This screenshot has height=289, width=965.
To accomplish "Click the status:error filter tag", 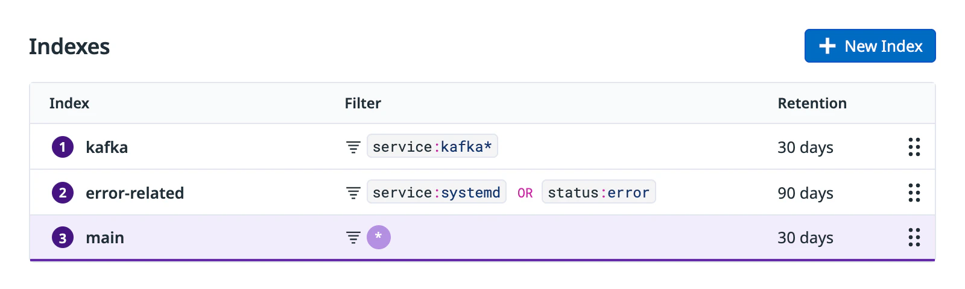I will (x=598, y=192).
